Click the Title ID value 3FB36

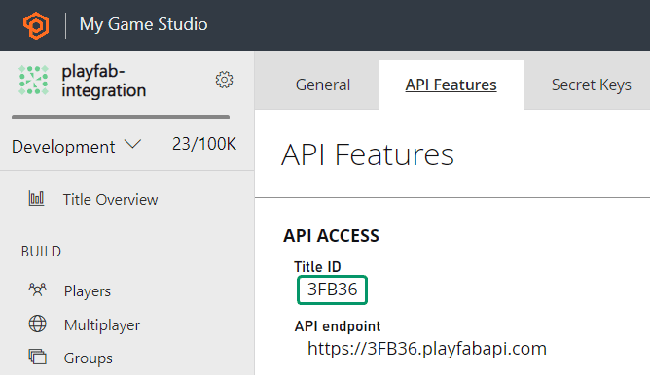[x=332, y=290]
